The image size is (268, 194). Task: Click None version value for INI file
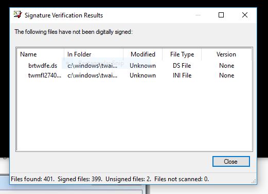226,75
